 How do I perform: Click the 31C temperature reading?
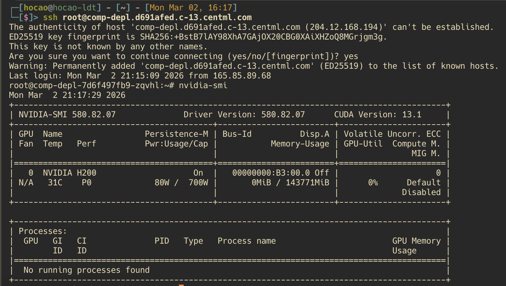point(55,183)
